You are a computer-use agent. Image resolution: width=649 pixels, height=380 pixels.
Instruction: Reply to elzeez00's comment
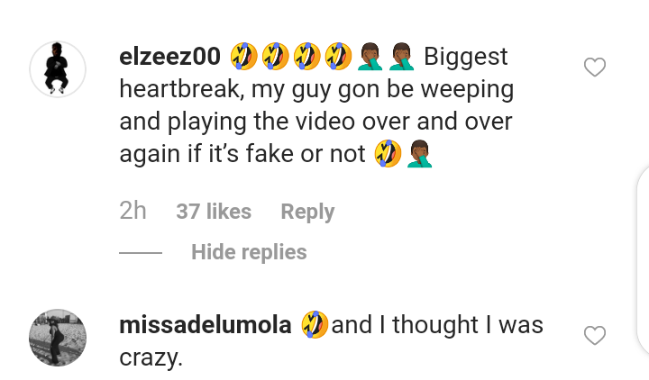point(307,212)
